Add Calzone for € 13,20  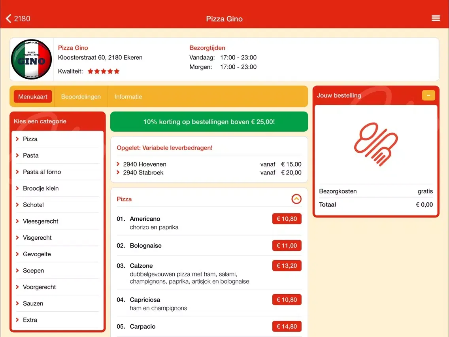287,266
